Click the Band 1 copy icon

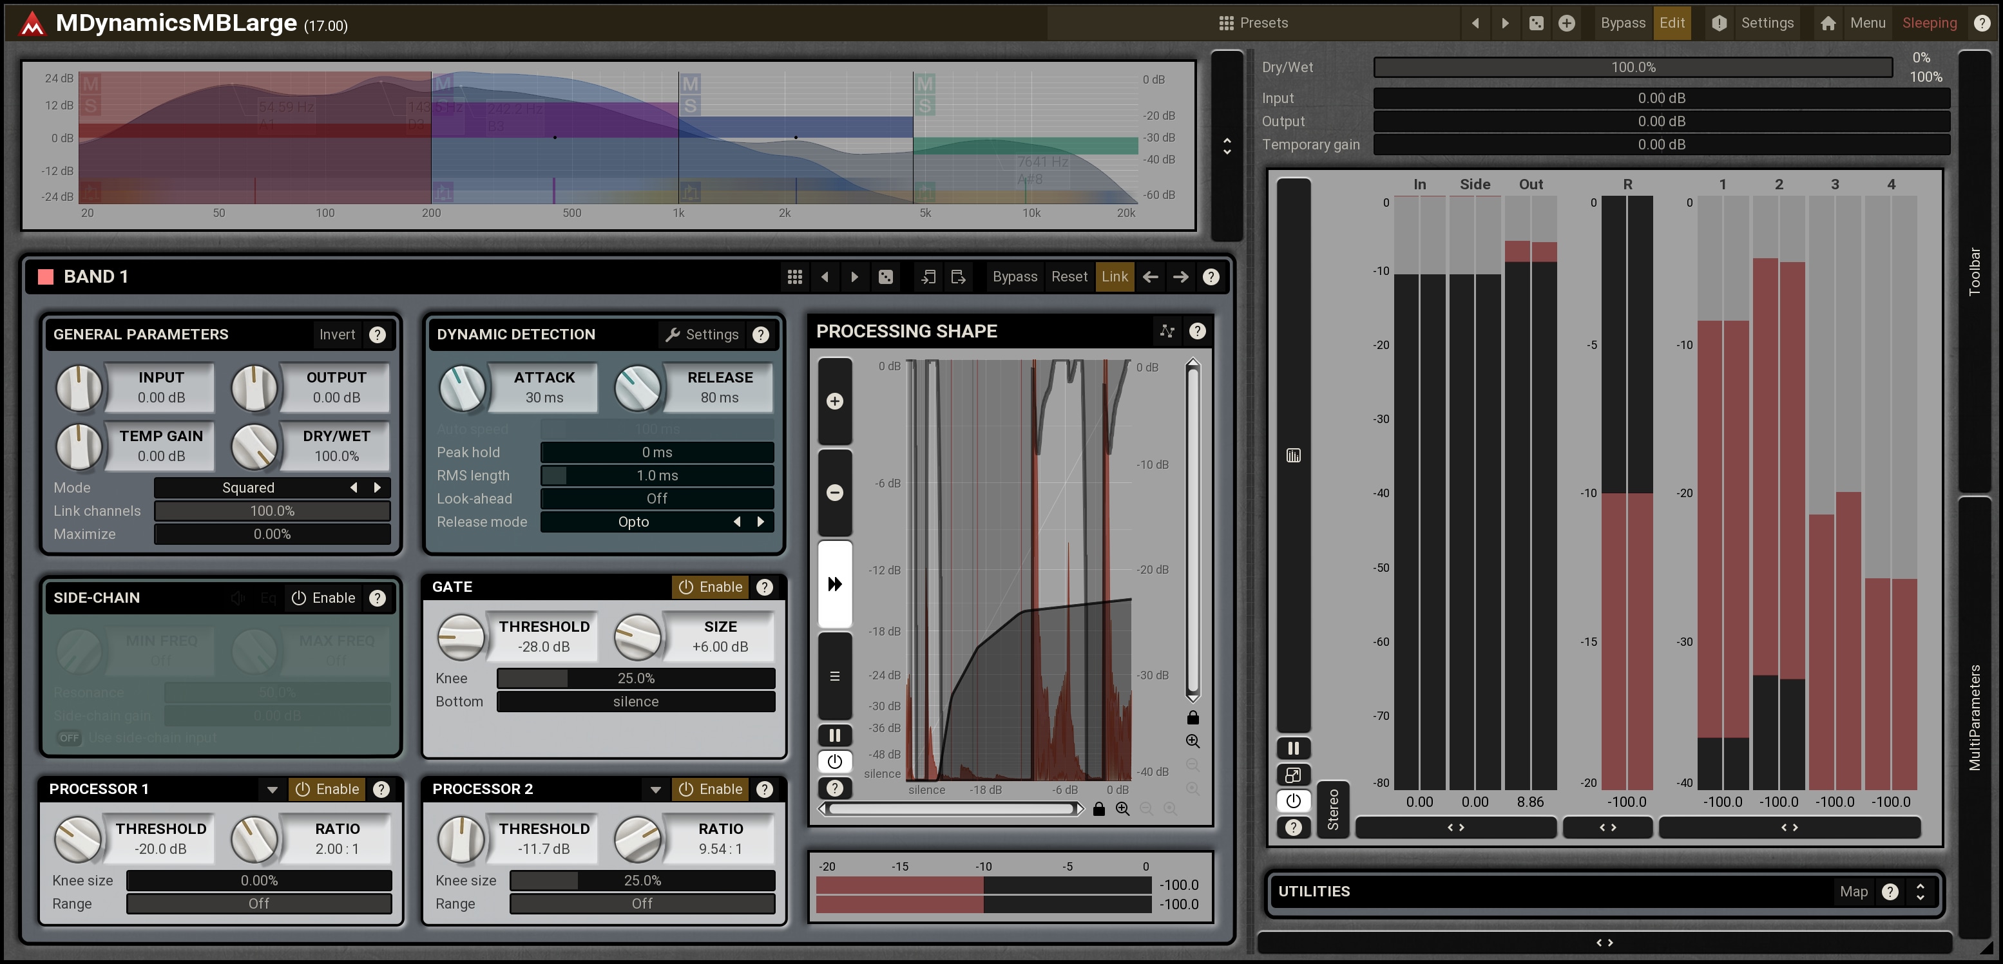928,277
